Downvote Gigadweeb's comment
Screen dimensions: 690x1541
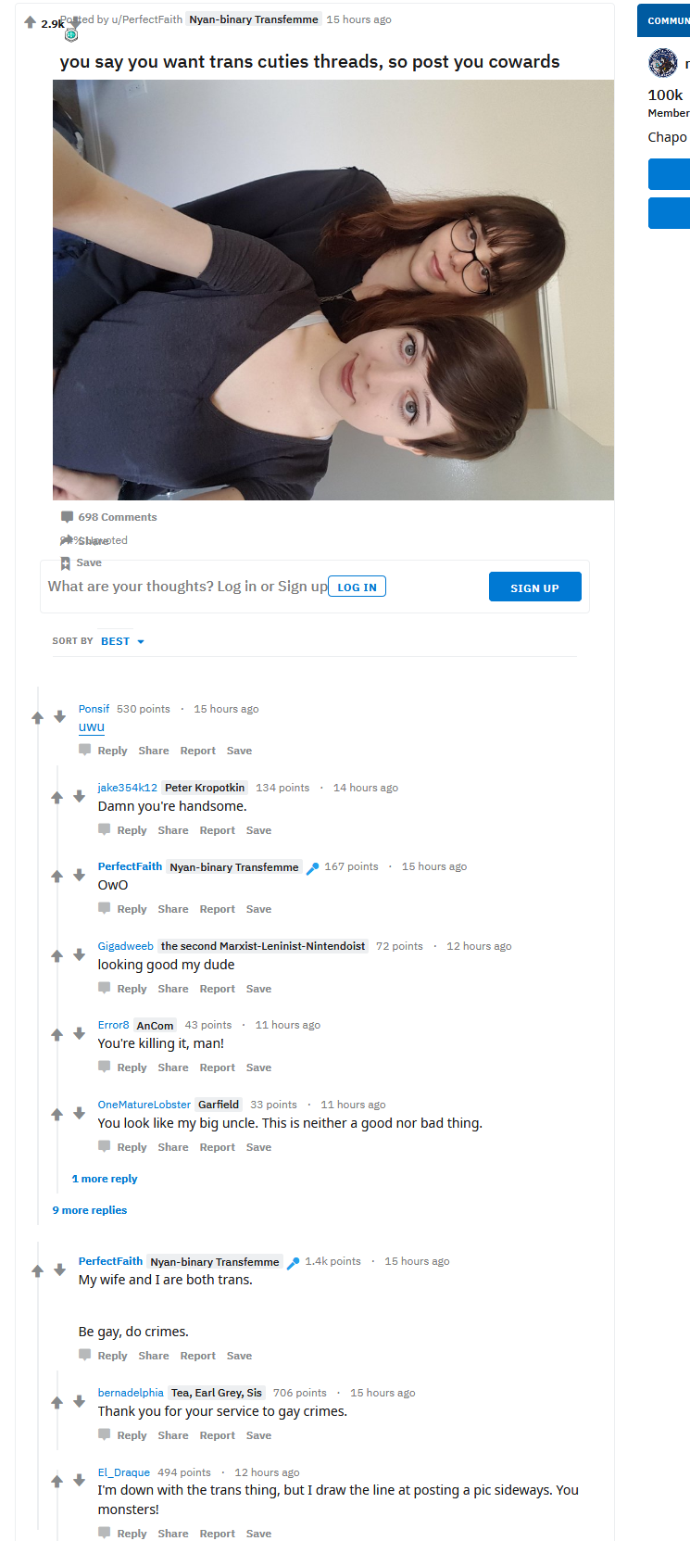click(x=79, y=954)
